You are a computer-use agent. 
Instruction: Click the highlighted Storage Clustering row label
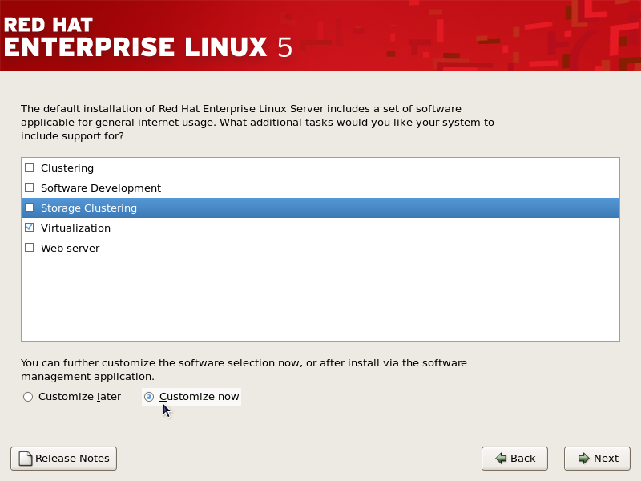coord(89,208)
